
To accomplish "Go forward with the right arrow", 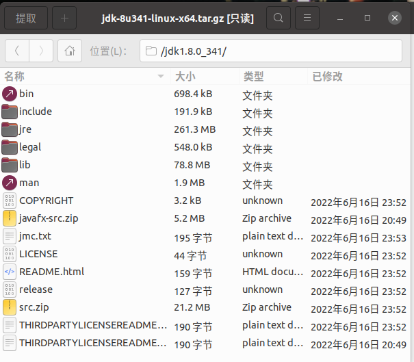I will coord(41,51).
